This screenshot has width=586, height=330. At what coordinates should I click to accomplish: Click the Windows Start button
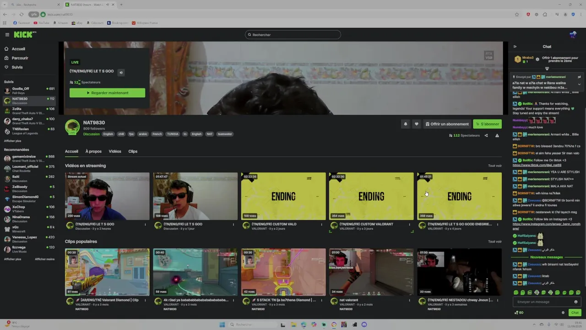(x=222, y=324)
